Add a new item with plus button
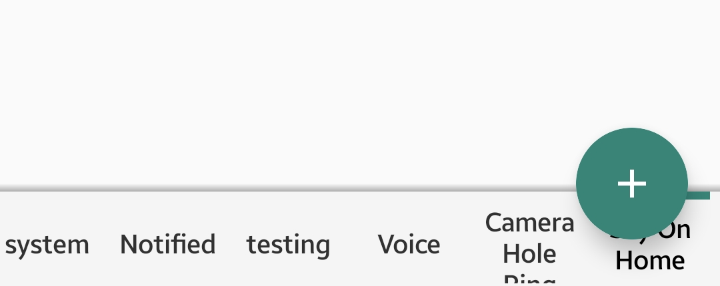This screenshot has width=720, height=286. pos(631,183)
